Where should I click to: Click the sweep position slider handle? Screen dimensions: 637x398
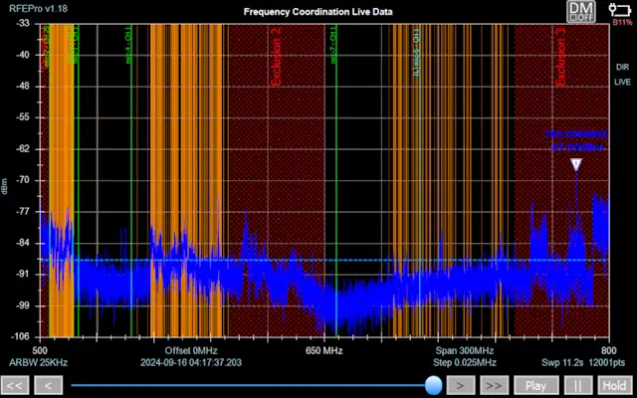point(433,384)
